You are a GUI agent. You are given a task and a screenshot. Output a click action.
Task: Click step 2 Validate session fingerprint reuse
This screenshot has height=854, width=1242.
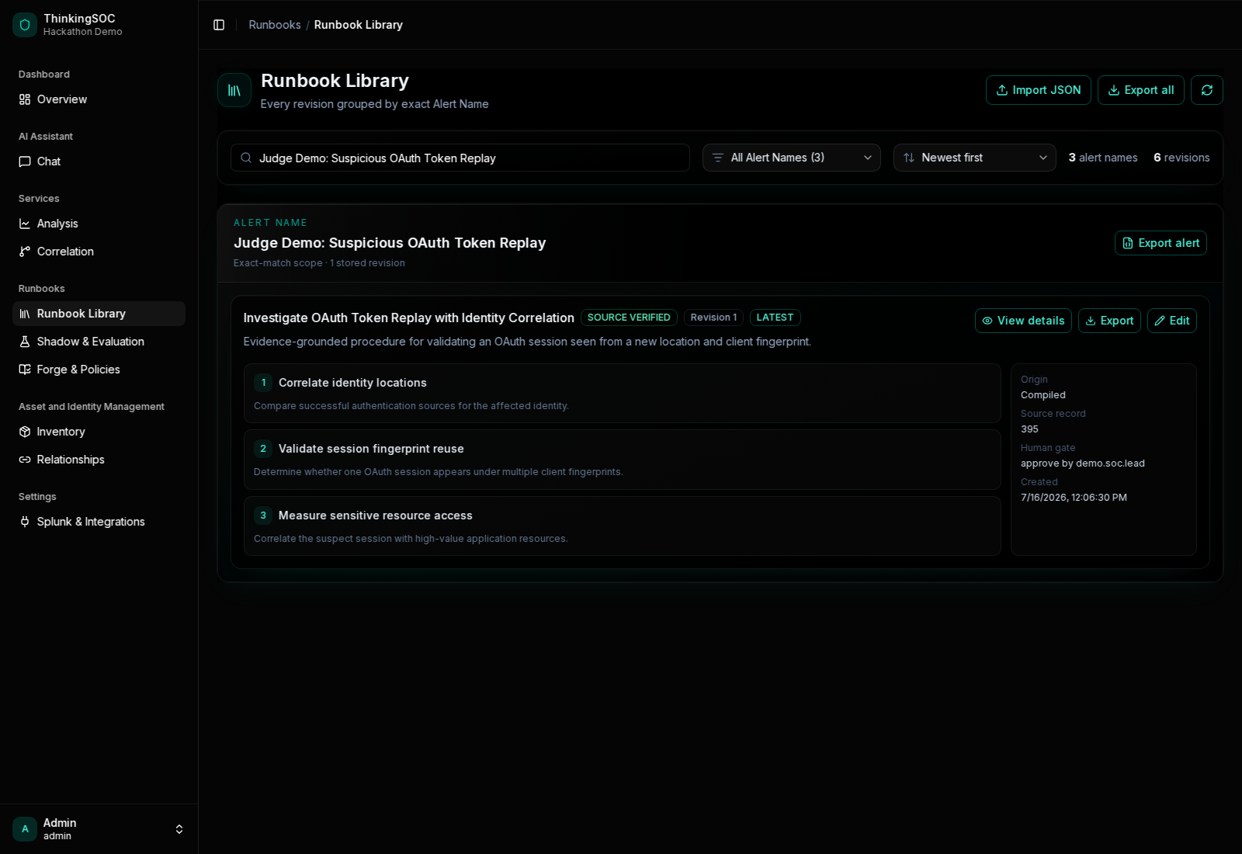pos(622,460)
